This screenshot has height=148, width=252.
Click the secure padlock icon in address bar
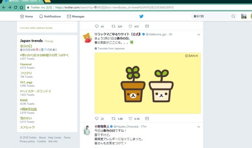(28, 8)
